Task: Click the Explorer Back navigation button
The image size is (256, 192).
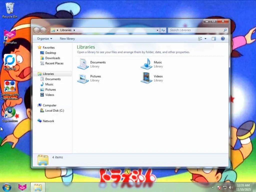Action: (x=36, y=30)
